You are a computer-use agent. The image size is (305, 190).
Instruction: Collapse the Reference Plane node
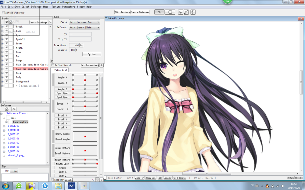pos(1,113)
